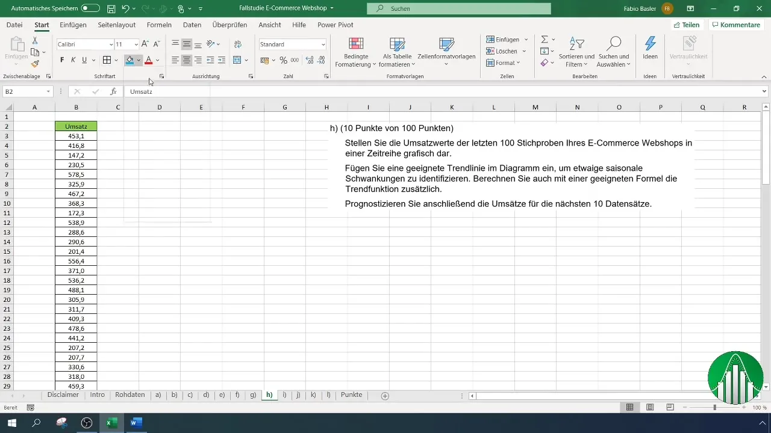Click into the Suchen search box
771x433 pixels.
pyautogui.click(x=459, y=9)
